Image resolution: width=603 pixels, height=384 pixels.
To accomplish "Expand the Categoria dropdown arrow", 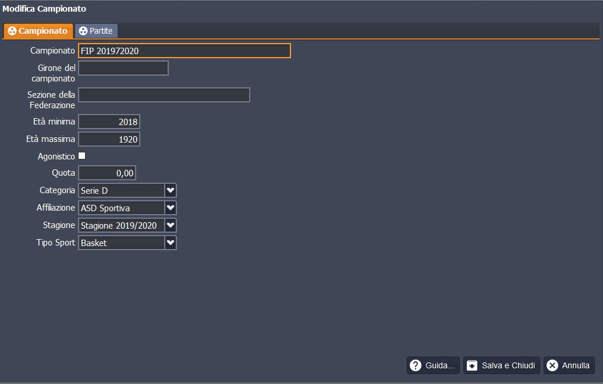I will click(x=171, y=190).
